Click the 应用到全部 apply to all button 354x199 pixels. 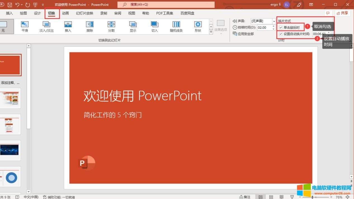pos(243,34)
